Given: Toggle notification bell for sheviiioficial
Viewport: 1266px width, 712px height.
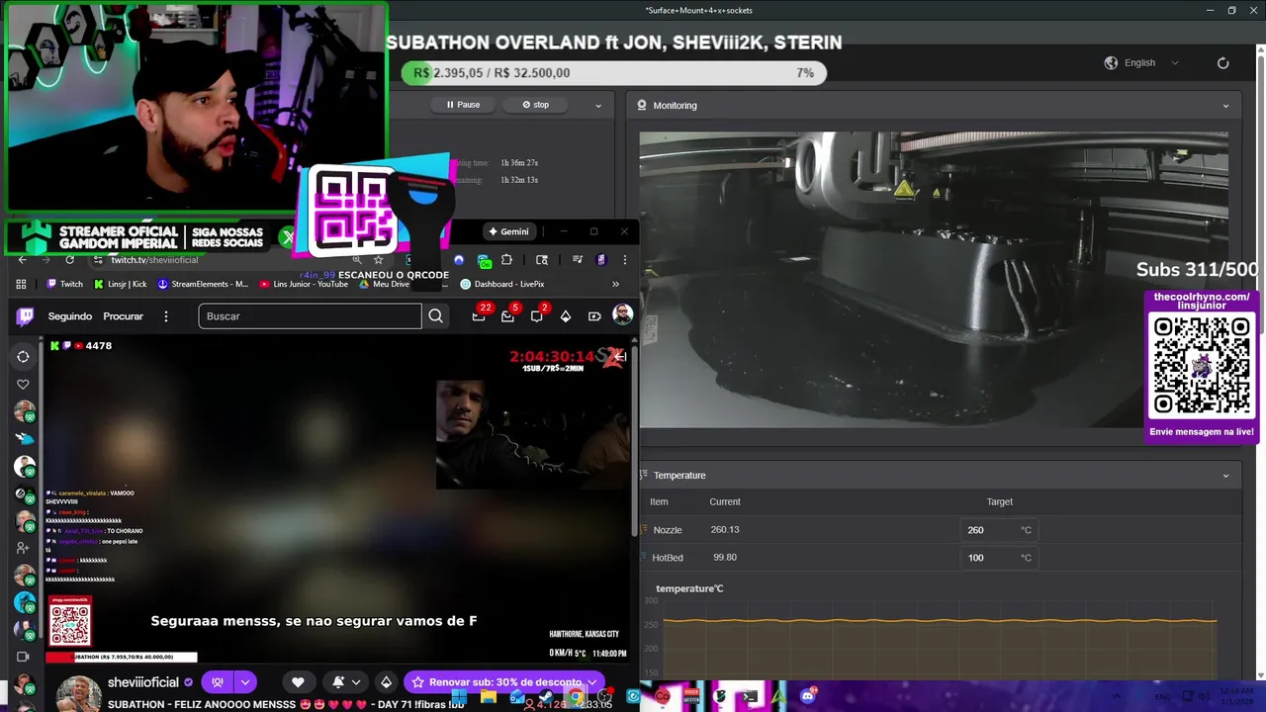Looking at the screenshot, I should tap(338, 682).
